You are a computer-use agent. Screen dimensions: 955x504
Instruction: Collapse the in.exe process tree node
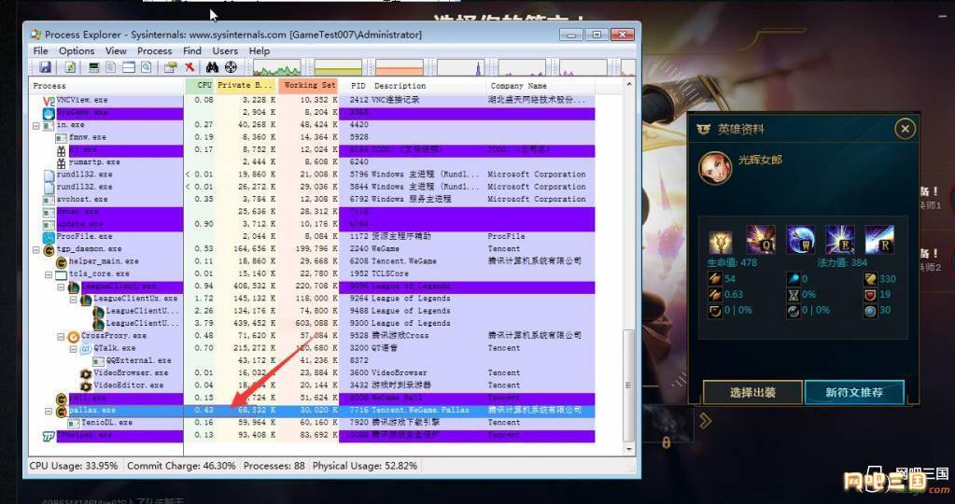coord(35,125)
